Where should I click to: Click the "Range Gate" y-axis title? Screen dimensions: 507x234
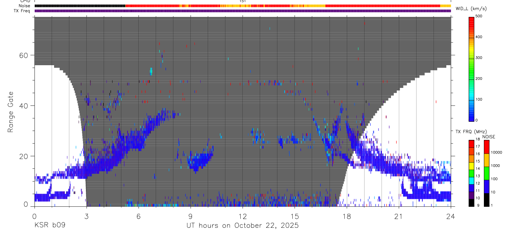pyautogui.click(x=11, y=112)
